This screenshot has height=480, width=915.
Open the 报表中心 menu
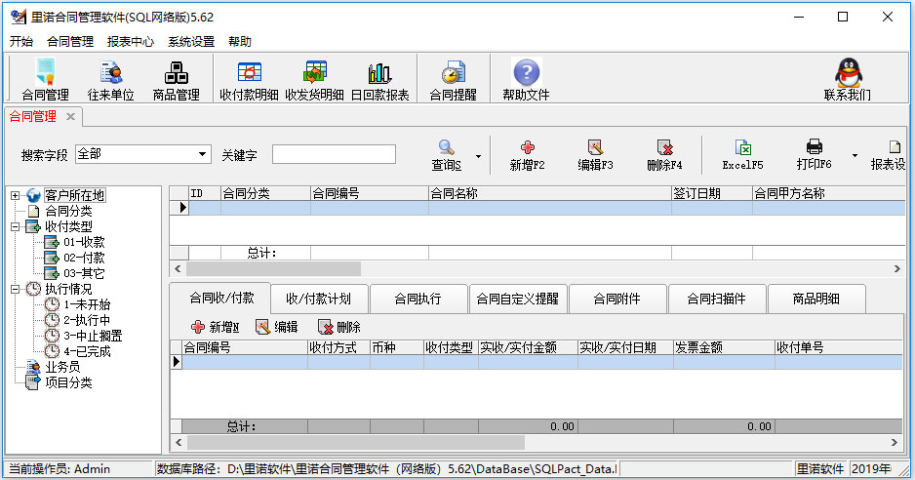[x=131, y=41]
